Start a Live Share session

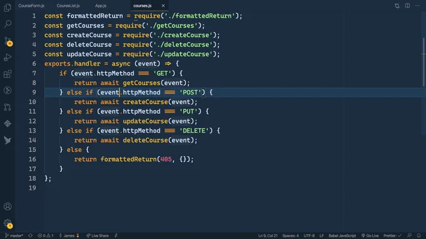click(x=98, y=235)
